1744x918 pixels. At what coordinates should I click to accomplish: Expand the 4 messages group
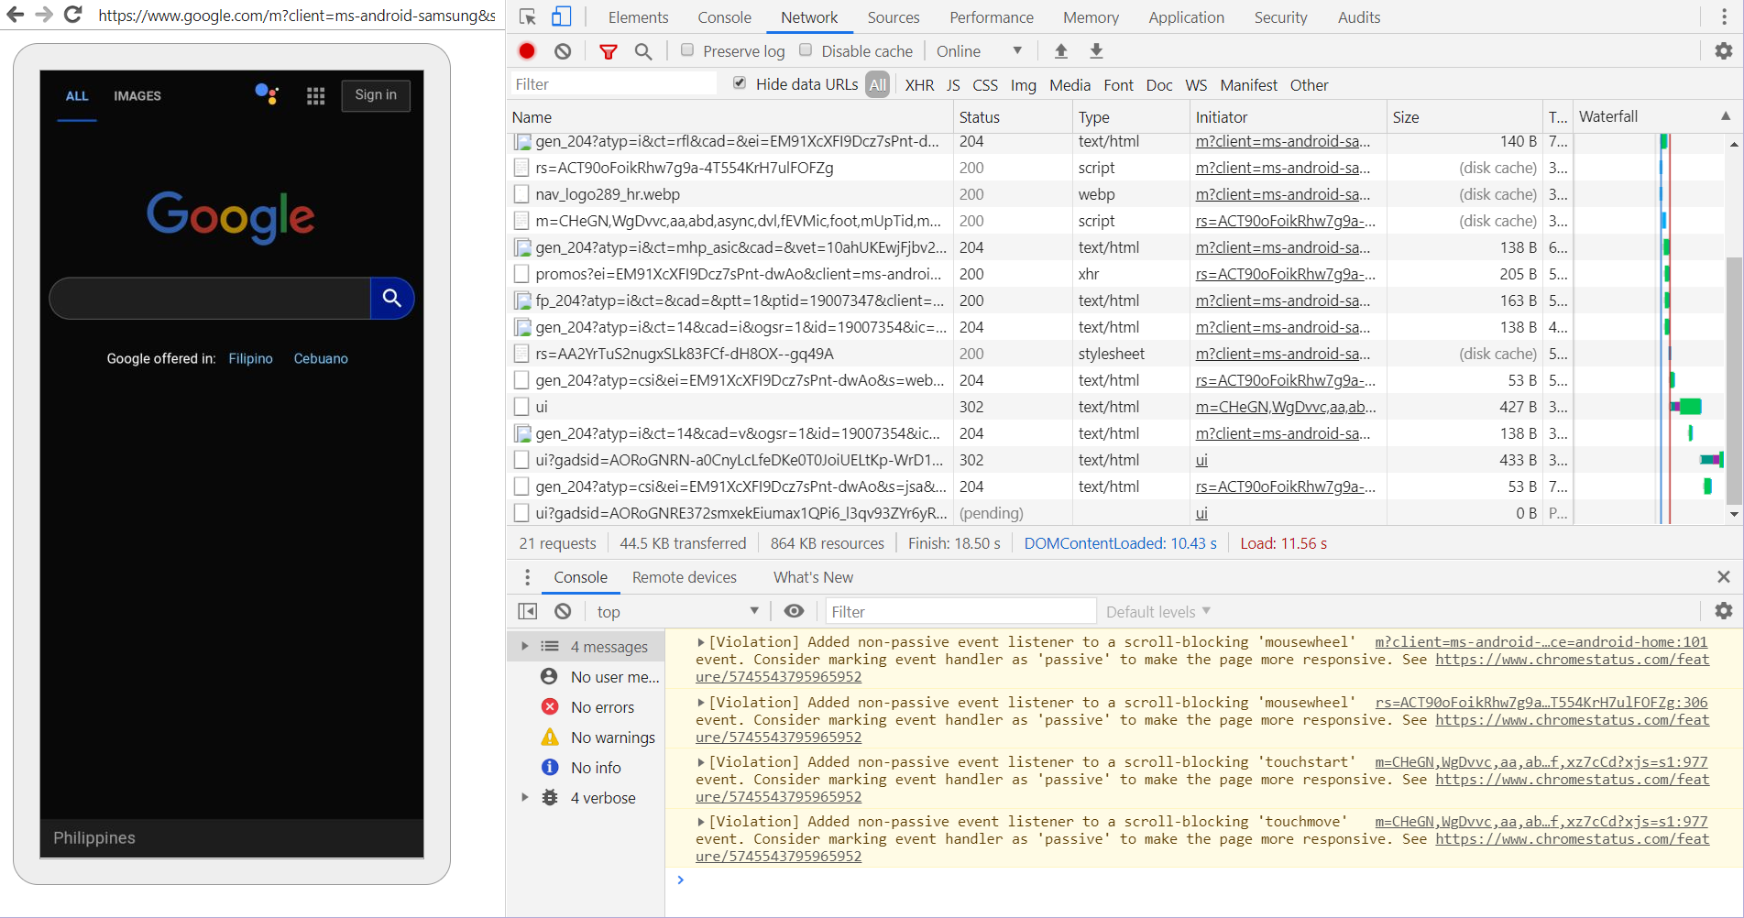(x=525, y=646)
